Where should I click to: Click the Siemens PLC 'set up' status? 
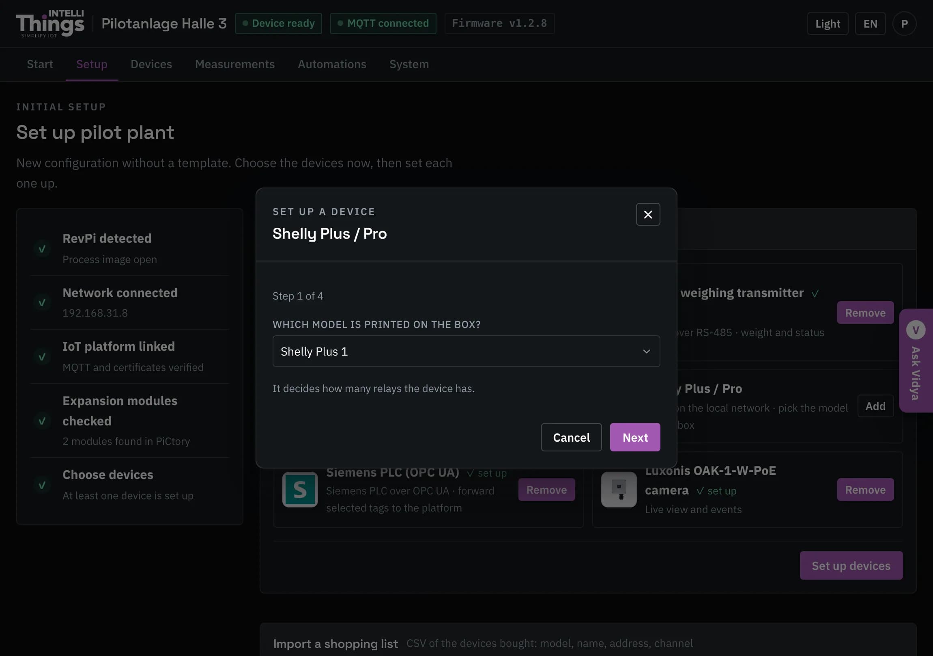coord(487,473)
